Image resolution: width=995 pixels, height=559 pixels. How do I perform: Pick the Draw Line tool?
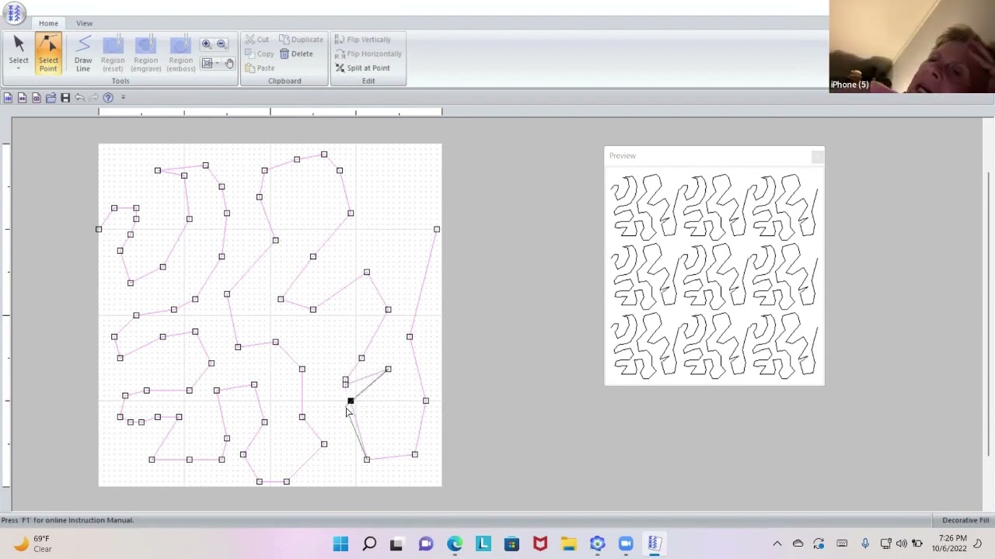(x=83, y=54)
